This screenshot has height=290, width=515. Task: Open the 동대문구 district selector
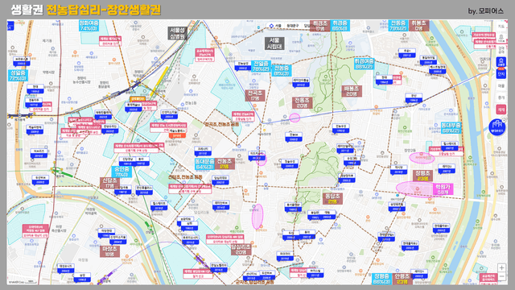[292, 26]
